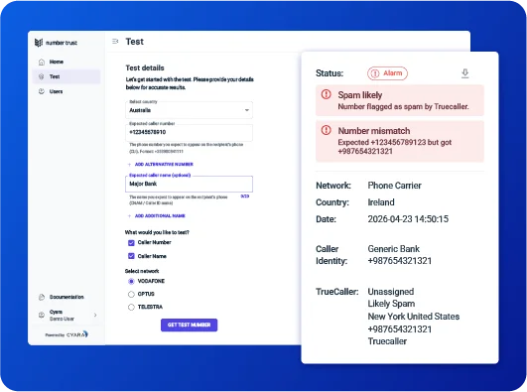Open the Users sidebar icon
This screenshot has height=392, width=527.
click(42, 91)
